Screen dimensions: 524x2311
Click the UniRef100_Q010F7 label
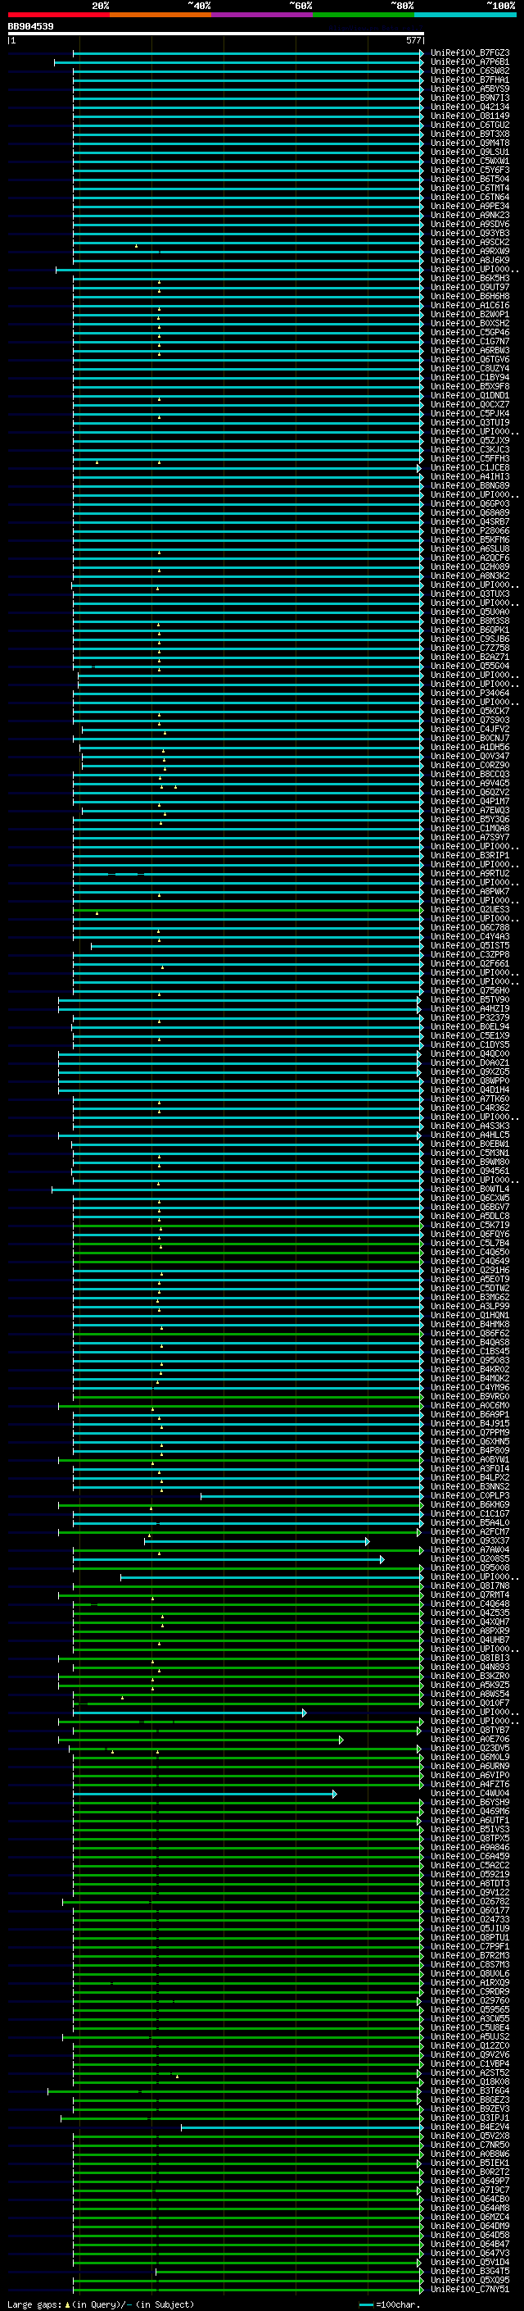[x=470, y=1704]
